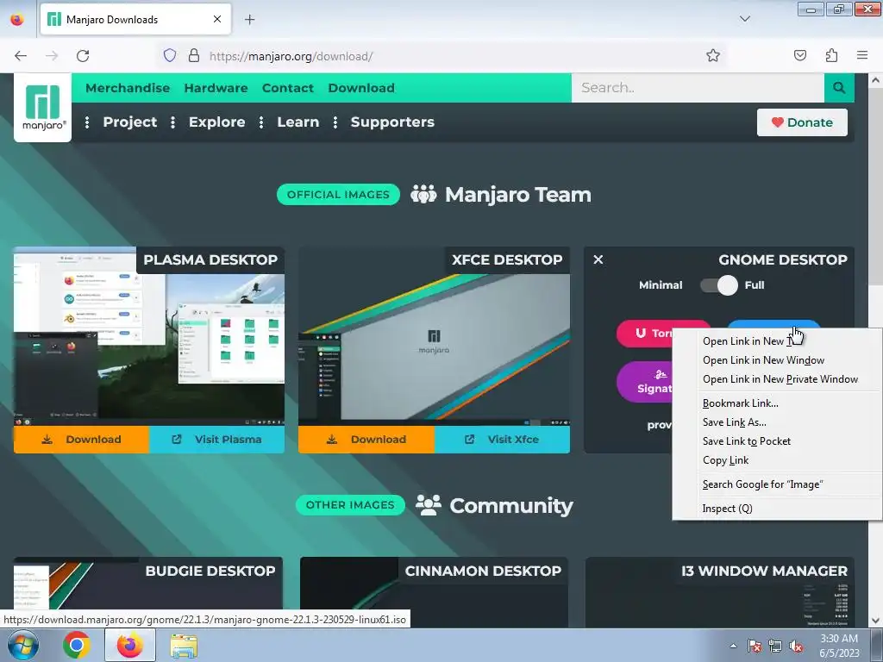Viewport: 883px width, 662px height.
Task: Open the Contact link
Action: click(x=288, y=88)
